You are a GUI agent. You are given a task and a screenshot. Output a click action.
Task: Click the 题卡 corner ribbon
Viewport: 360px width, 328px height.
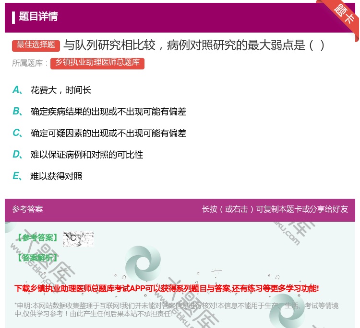pyautogui.click(x=343, y=15)
